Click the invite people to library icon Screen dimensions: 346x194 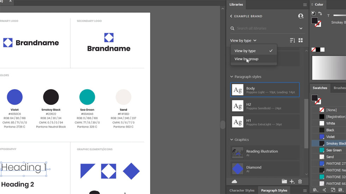[x=300, y=16]
